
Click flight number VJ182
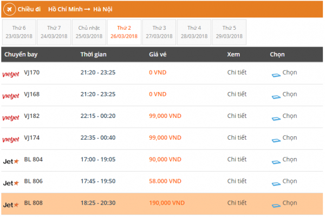coord(32,116)
